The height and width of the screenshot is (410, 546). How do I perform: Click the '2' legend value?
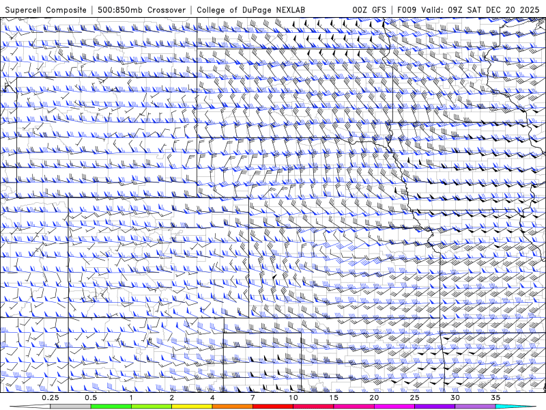point(172,398)
